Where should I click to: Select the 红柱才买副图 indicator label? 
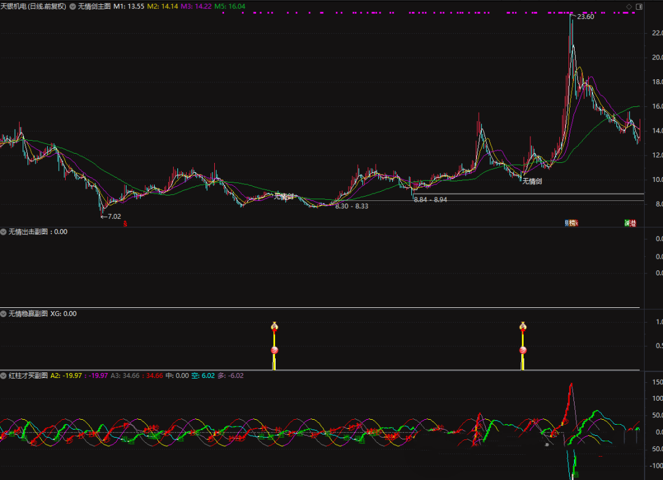(x=28, y=375)
